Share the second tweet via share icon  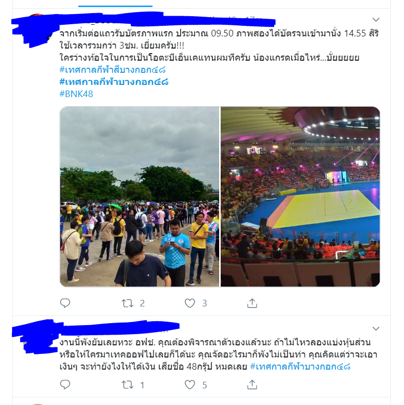(252, 385)
